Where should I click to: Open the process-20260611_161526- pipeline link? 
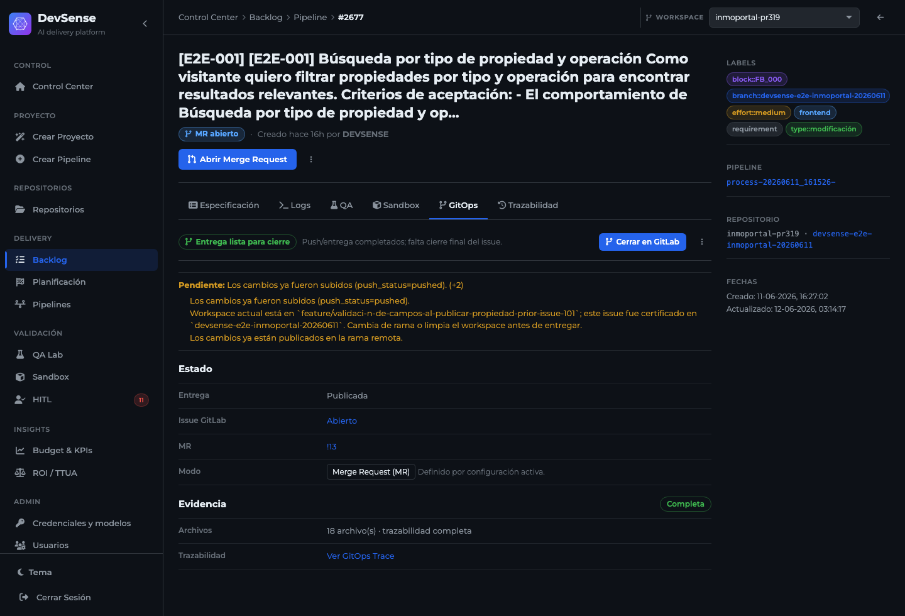781,182
